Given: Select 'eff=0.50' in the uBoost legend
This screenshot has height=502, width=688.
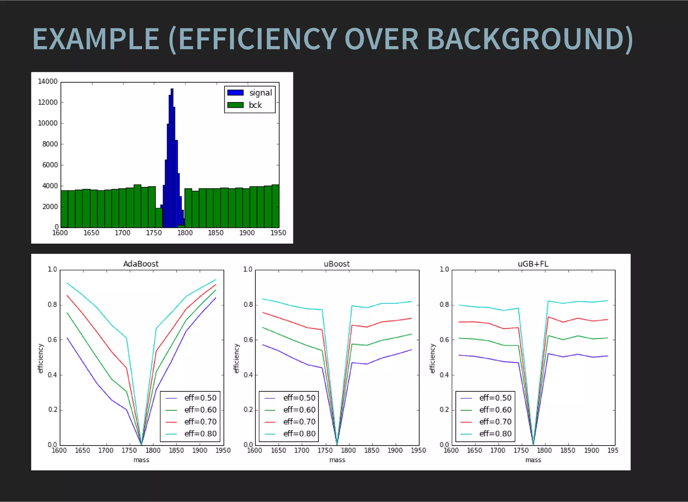Looking at the screenshot, I should (x=300, y=398).
